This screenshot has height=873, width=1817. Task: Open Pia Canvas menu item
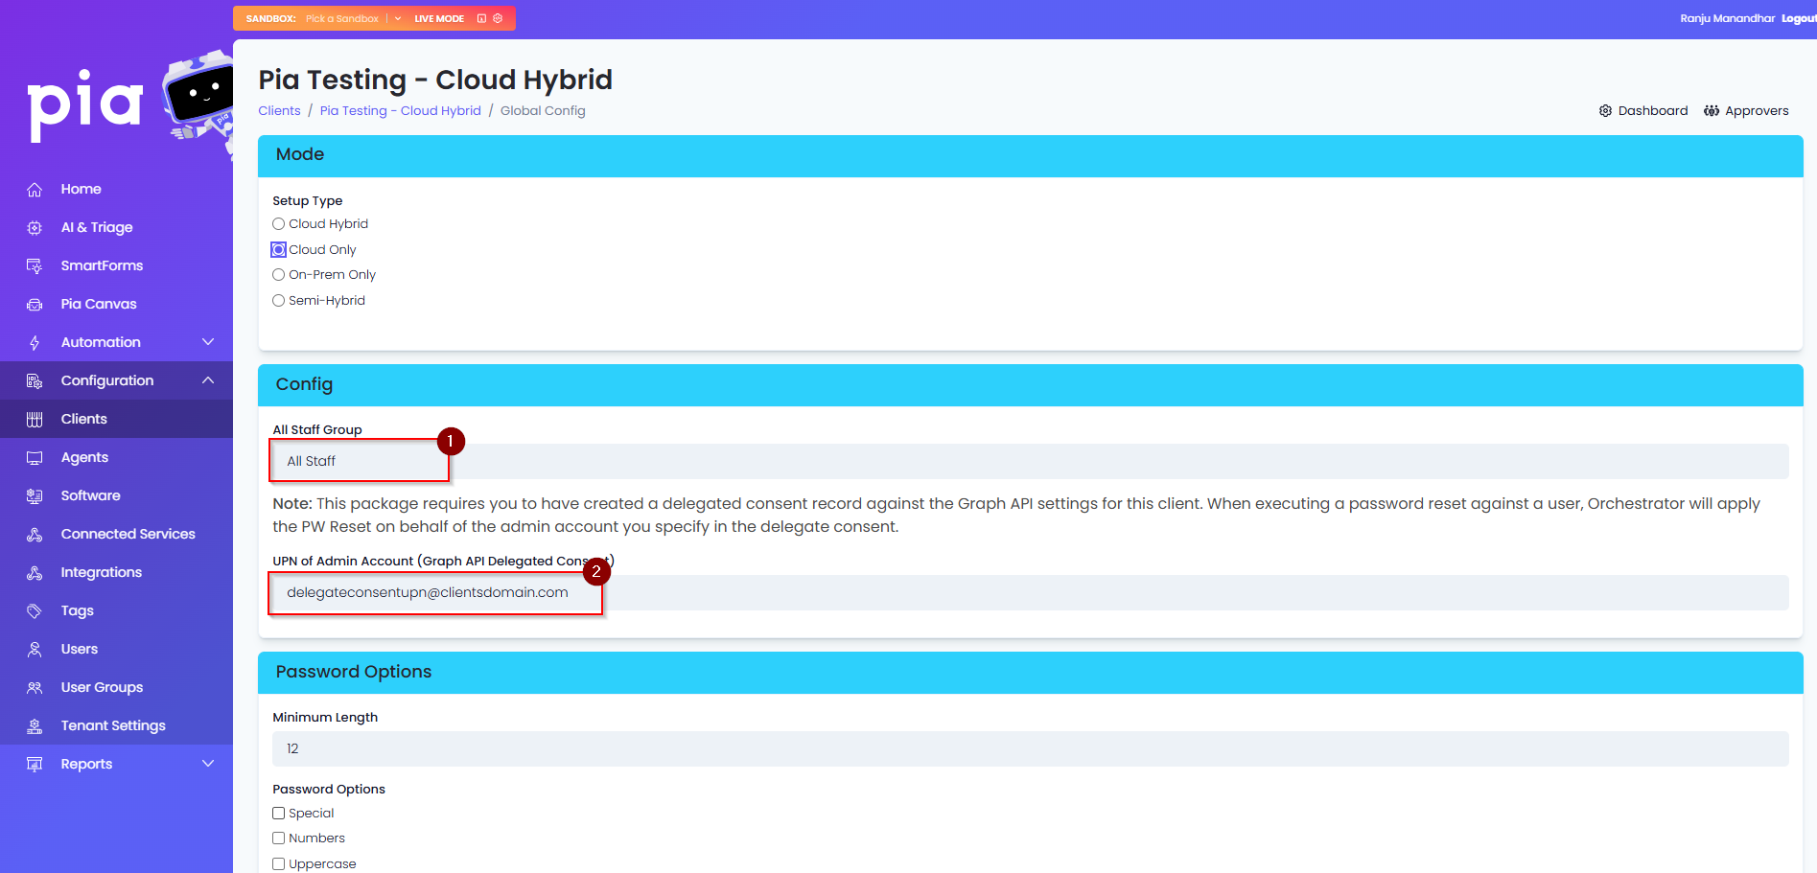click(x=116, y=304)
